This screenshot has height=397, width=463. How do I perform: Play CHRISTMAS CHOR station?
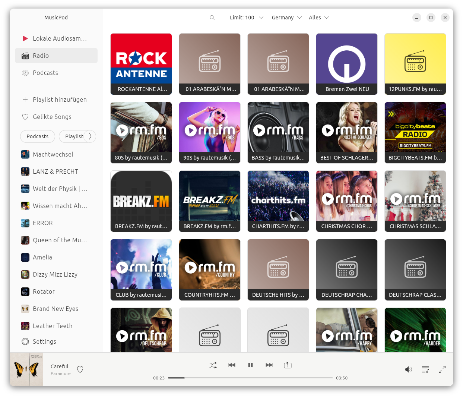[x=347, y=201]
